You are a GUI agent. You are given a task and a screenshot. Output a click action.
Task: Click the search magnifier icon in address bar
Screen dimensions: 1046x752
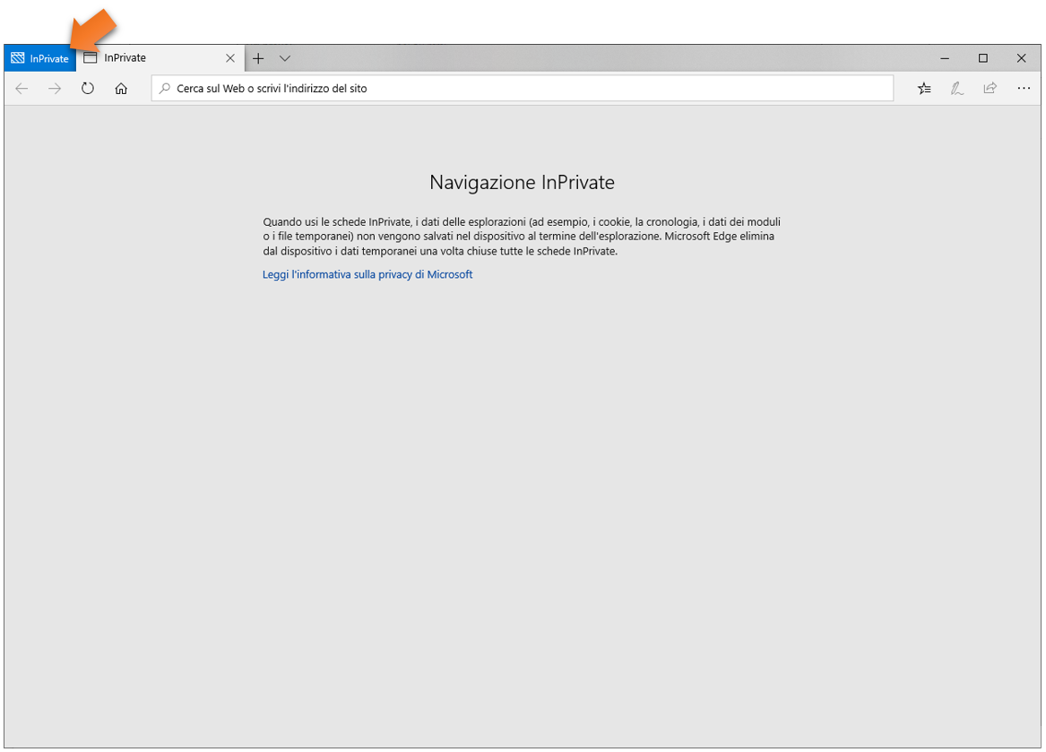pyautogui.click(x=164, y=89)
